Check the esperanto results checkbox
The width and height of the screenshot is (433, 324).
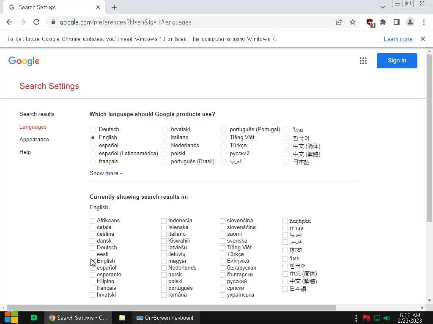[92, 275]
